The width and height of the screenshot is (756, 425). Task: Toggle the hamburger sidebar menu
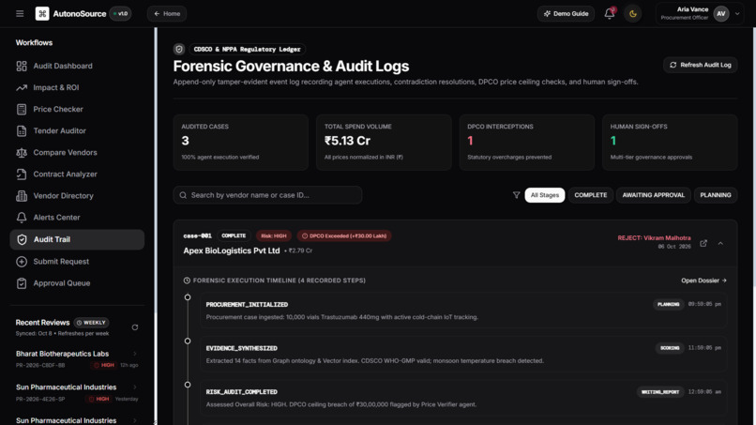(20, 13)
